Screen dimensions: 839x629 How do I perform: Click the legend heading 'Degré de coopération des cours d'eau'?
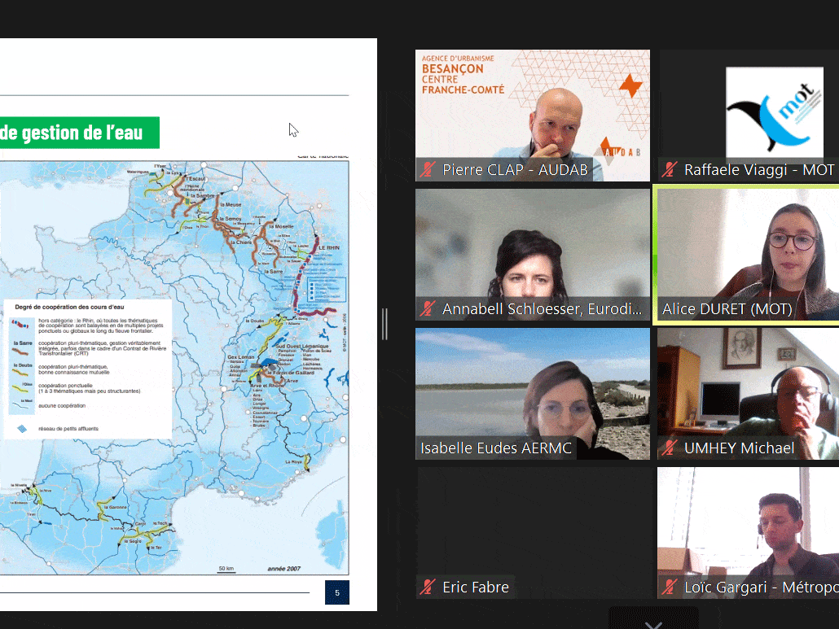click(x=69, y=307)
